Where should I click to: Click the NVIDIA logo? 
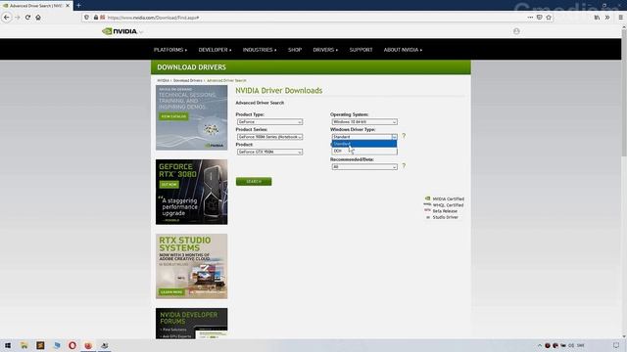pyautogui.click(x=120, y=31)
